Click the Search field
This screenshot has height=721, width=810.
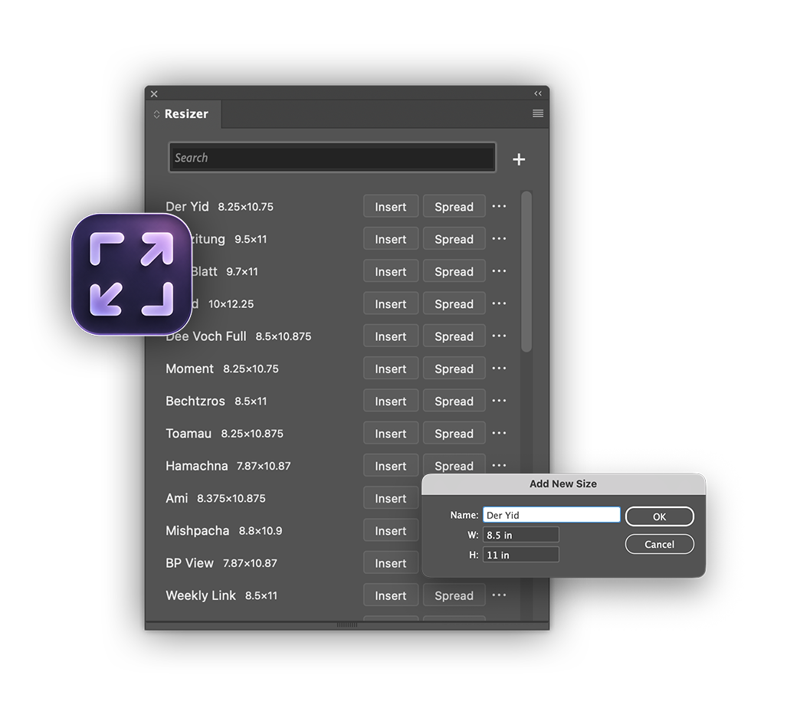(x=332, y=158)
